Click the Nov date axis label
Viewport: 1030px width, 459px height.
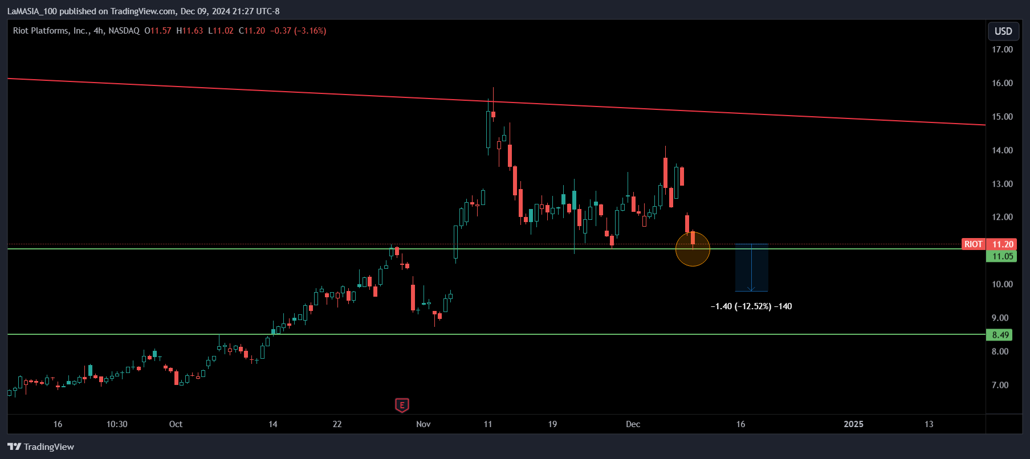[424, 424]
